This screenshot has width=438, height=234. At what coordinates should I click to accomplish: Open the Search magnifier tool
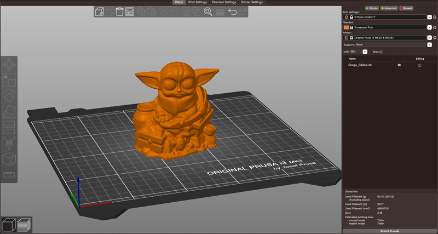click(x=208, y=12)
